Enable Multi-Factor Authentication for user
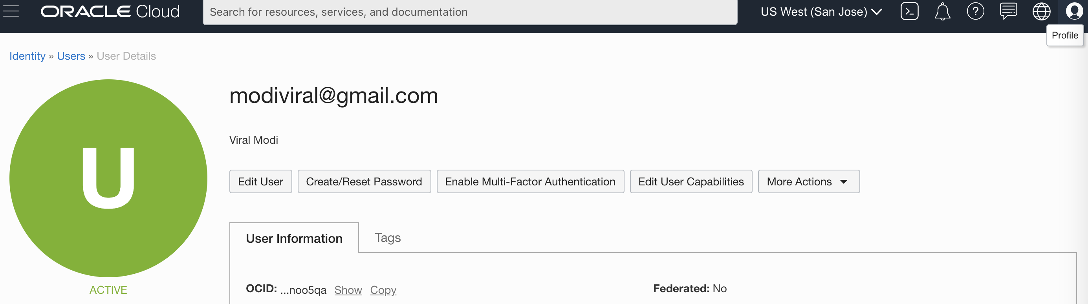Image resolution: width=1088 pixels, height=304 pixels. pos(529,181)
